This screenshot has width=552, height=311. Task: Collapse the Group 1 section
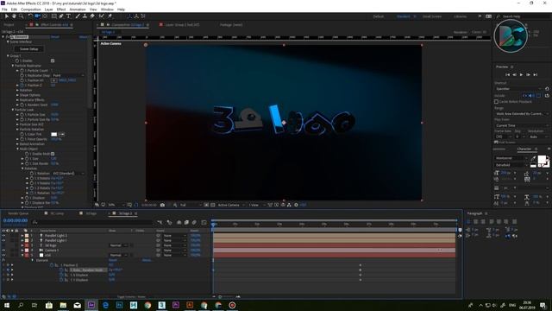coord(8,55)
